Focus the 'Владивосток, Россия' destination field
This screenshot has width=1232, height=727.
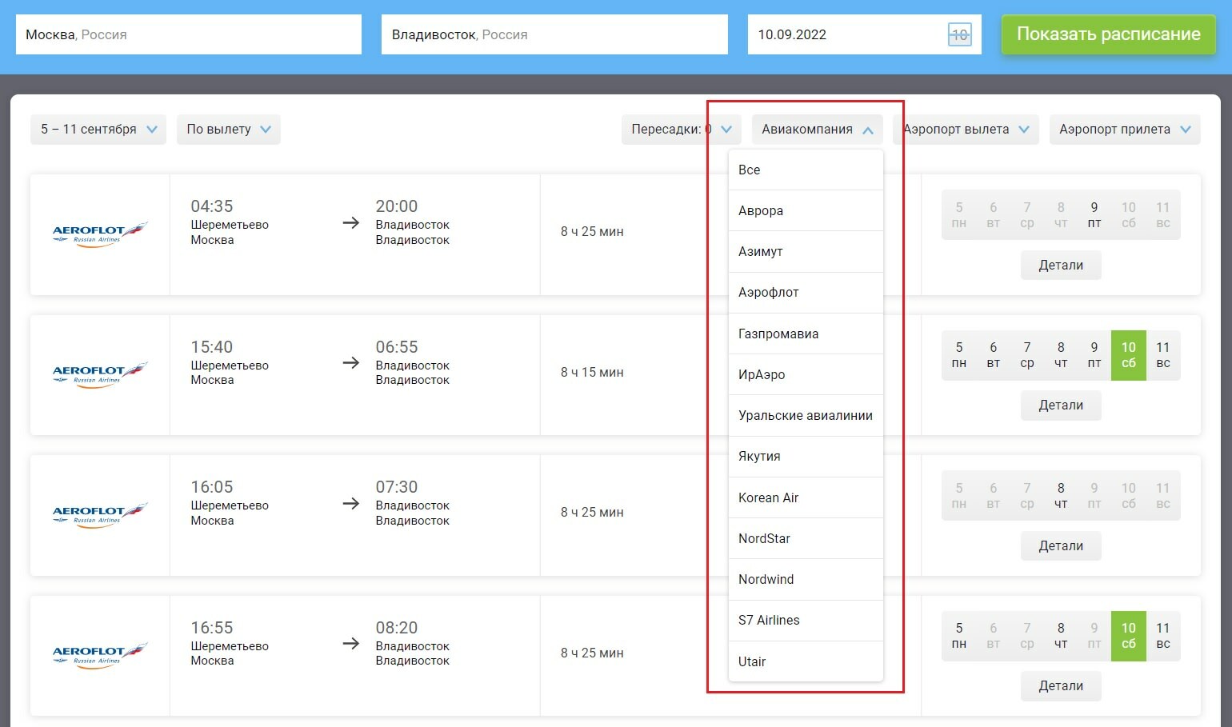click(x=554, y=34)
